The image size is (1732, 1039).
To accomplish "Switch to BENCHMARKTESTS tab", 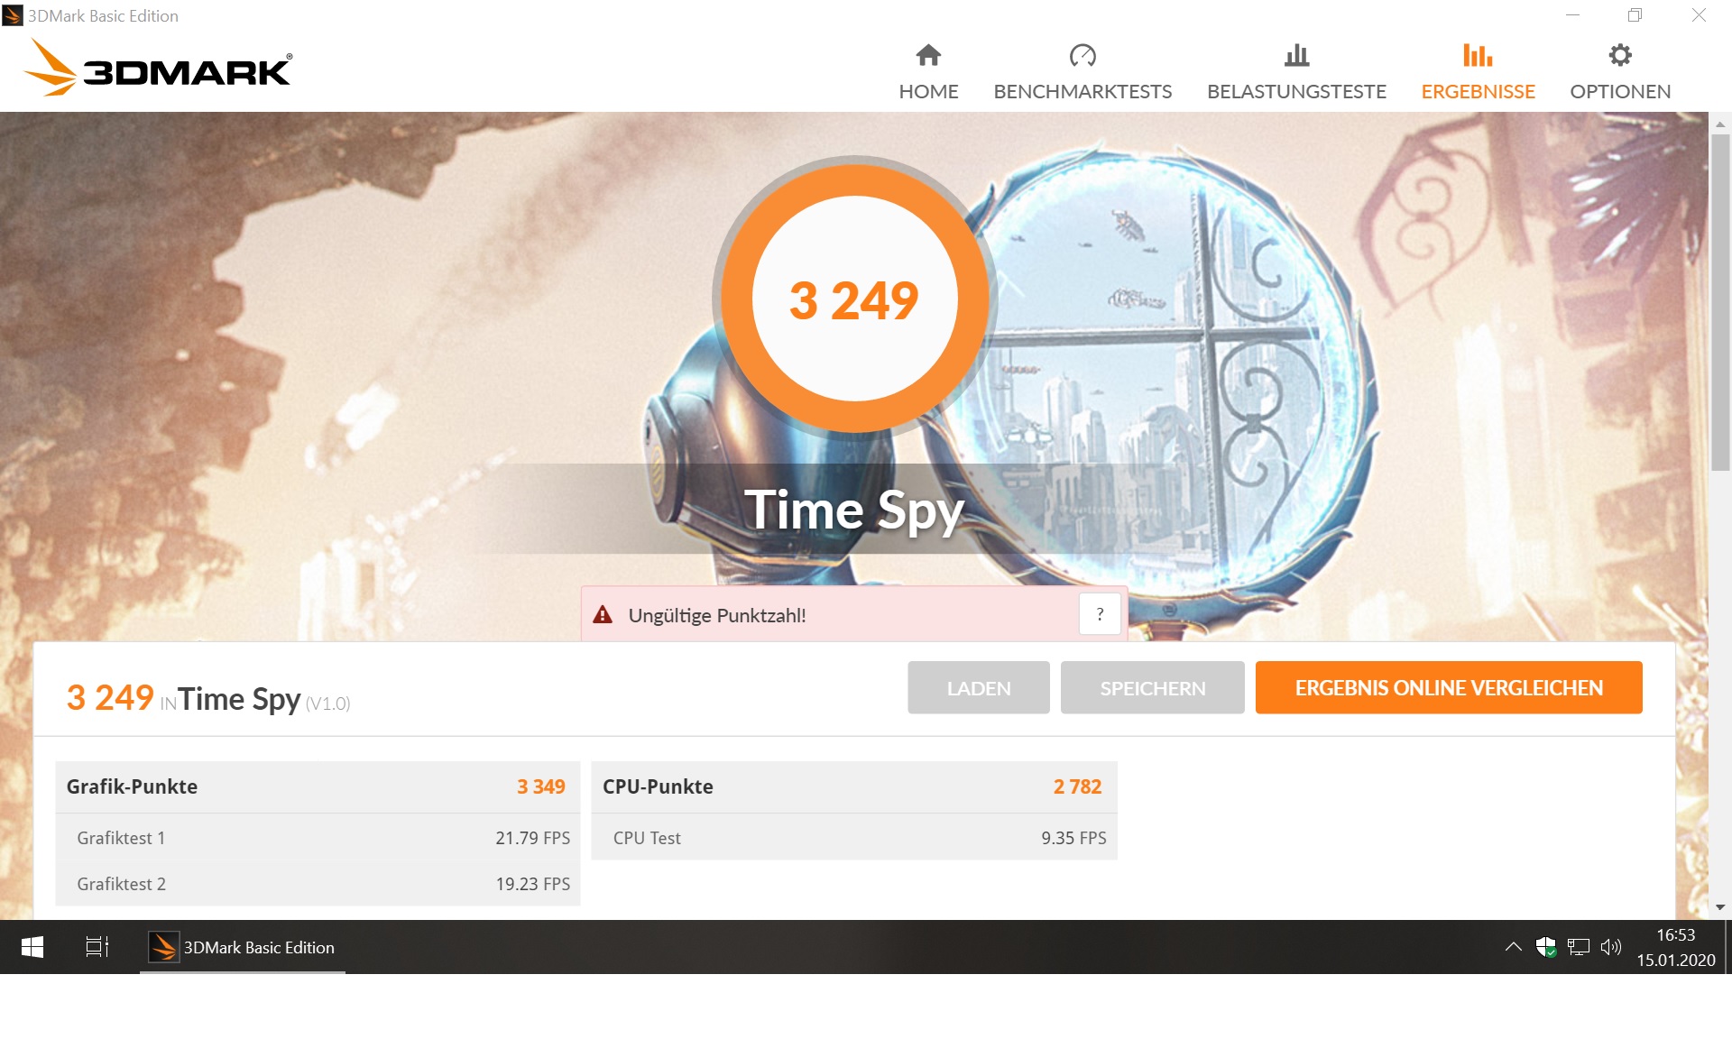I will (1082, 91).
